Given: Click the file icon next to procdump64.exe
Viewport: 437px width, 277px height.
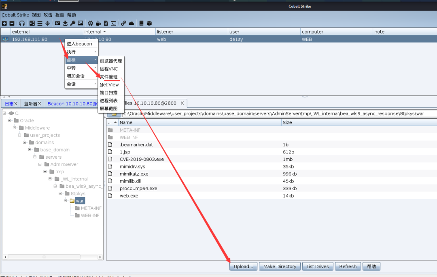Looking at the screenshot, I should [x=110, y=188].
